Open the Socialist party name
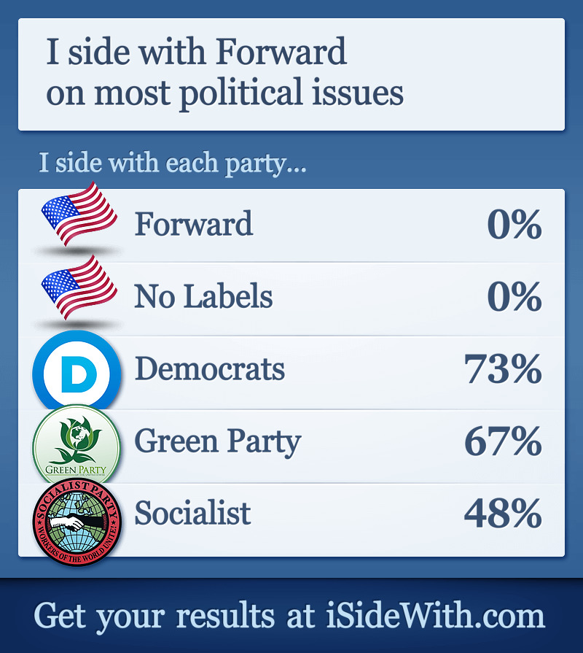Viewport: 583px width, 653px height. [192, 513]
